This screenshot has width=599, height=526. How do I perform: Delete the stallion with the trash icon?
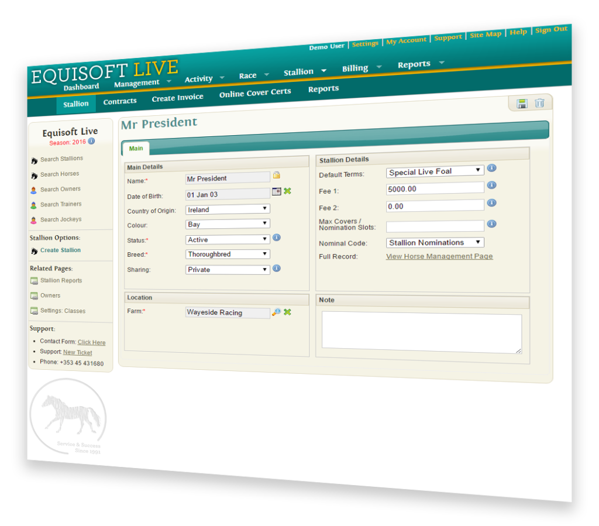[x=539, y=102]
